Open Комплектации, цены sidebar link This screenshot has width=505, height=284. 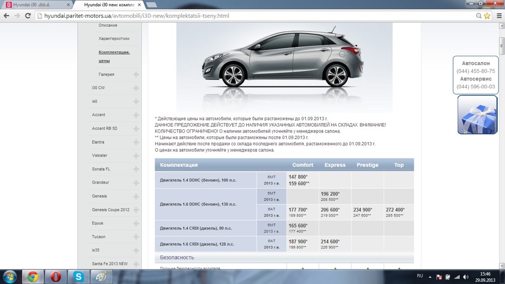114,56
